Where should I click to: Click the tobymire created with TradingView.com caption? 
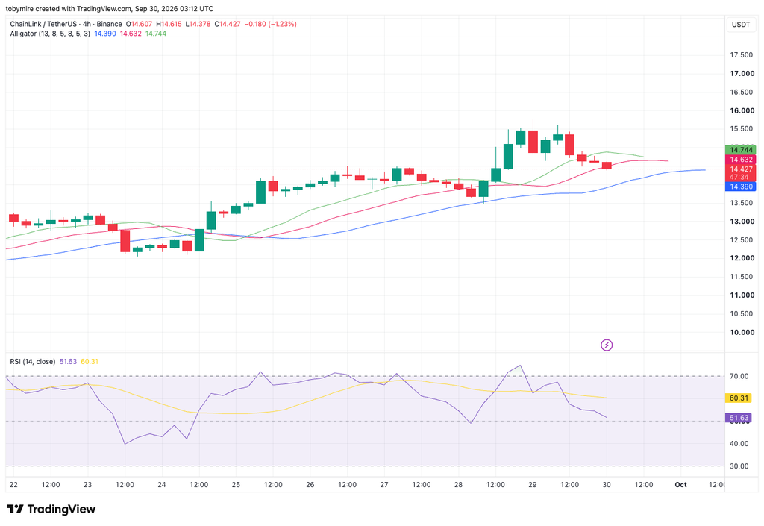pos(109,9)
